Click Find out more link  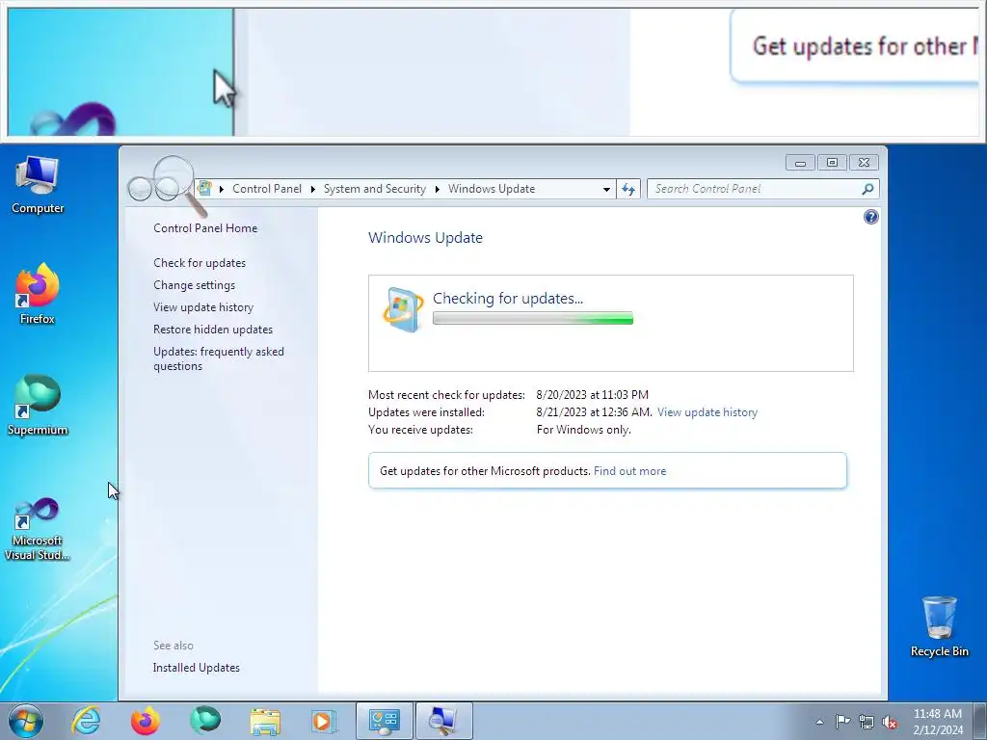click(629, 470)
